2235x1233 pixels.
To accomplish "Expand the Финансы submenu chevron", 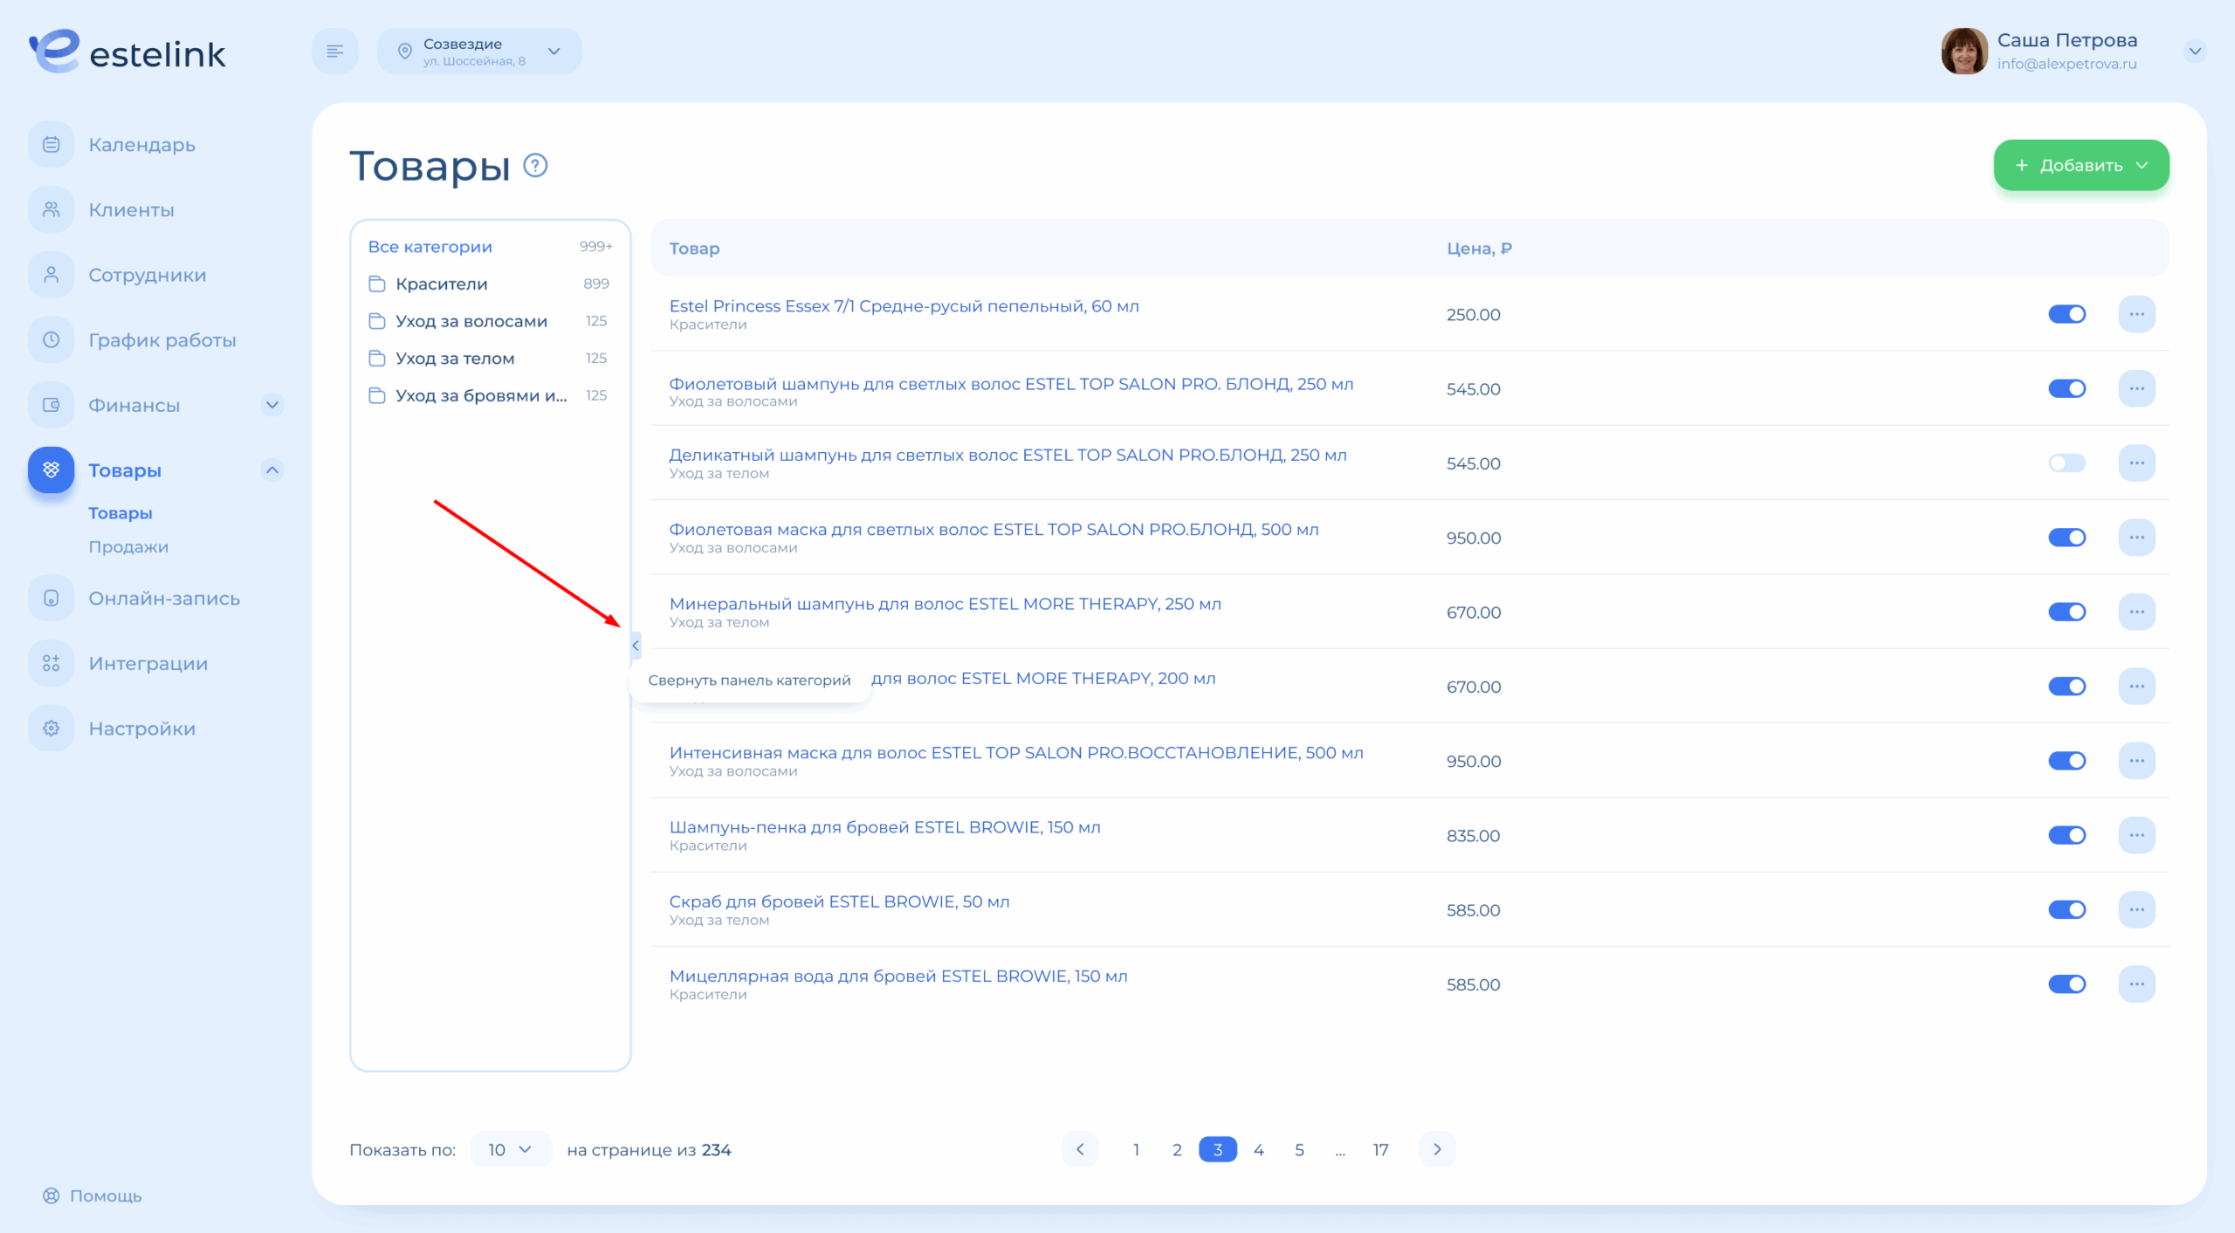I will coord(272,405).
